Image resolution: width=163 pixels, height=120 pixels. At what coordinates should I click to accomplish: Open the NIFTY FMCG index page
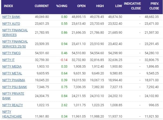point(11,53)
